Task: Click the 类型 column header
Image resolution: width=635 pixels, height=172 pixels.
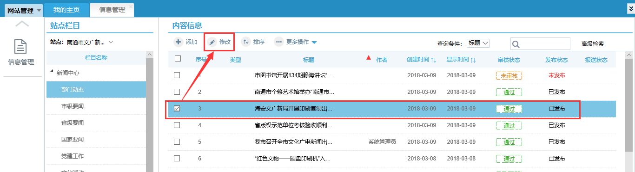Action: [236, 60]
